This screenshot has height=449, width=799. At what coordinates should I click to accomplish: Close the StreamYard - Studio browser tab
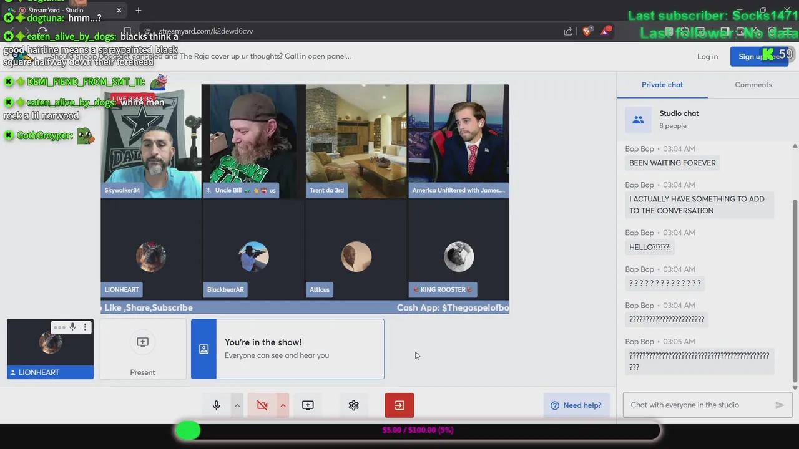pos(119,10)
